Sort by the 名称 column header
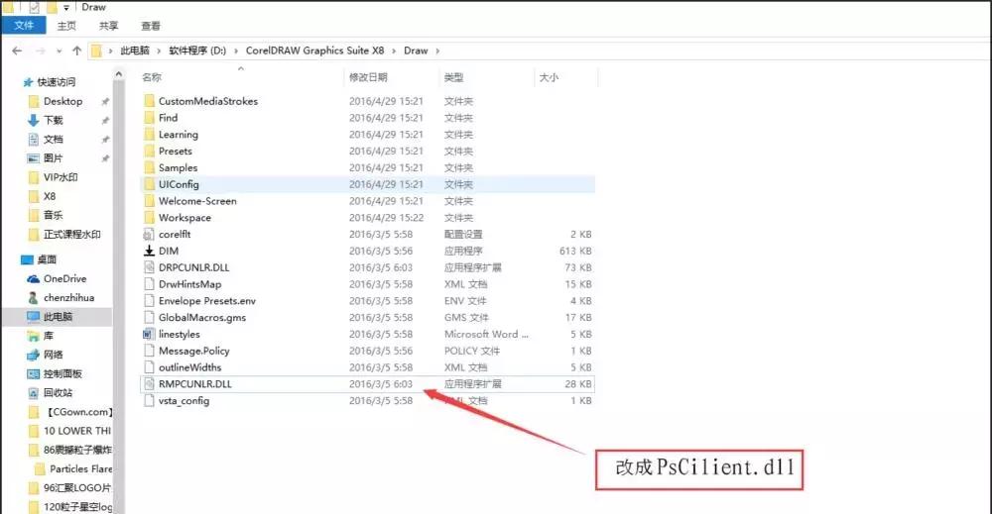Image resolution: width=992 pixels, height=514 pixels. tap(152, 77)
